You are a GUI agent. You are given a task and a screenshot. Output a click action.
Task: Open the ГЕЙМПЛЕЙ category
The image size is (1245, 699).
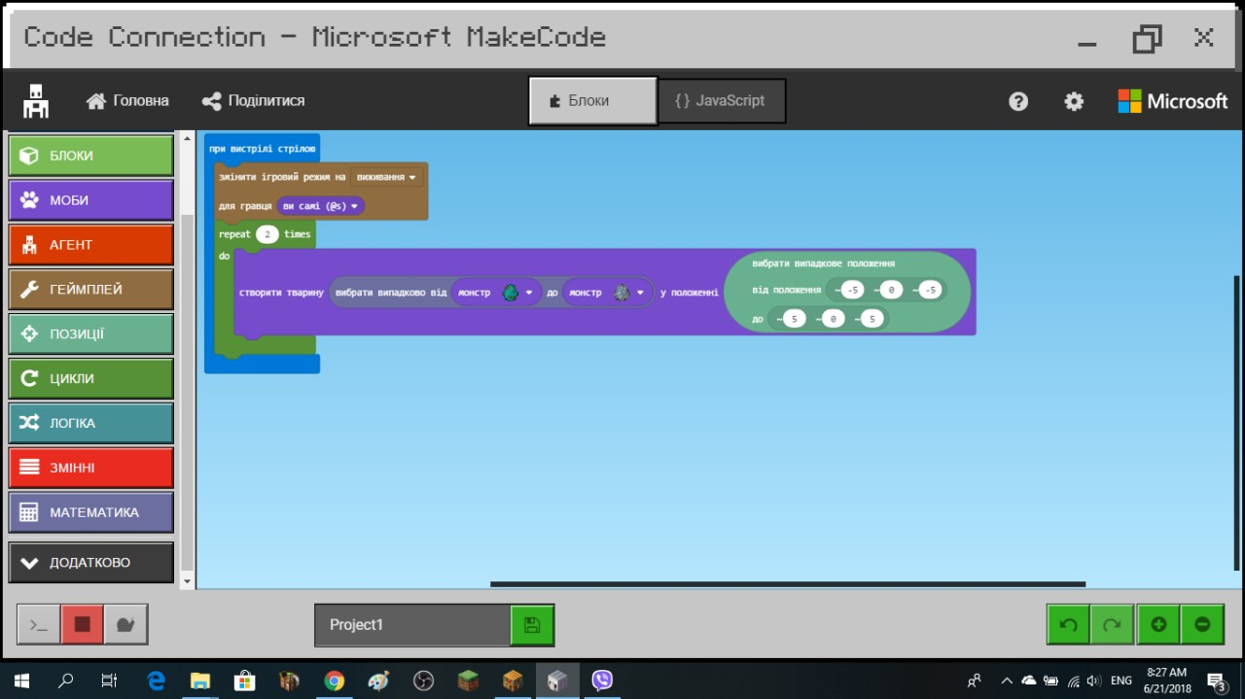pos(90,290)
